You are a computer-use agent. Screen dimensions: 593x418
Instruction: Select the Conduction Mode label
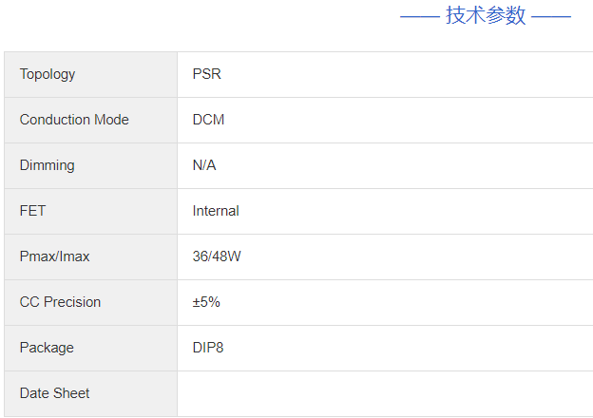click(x=74, y=120)
